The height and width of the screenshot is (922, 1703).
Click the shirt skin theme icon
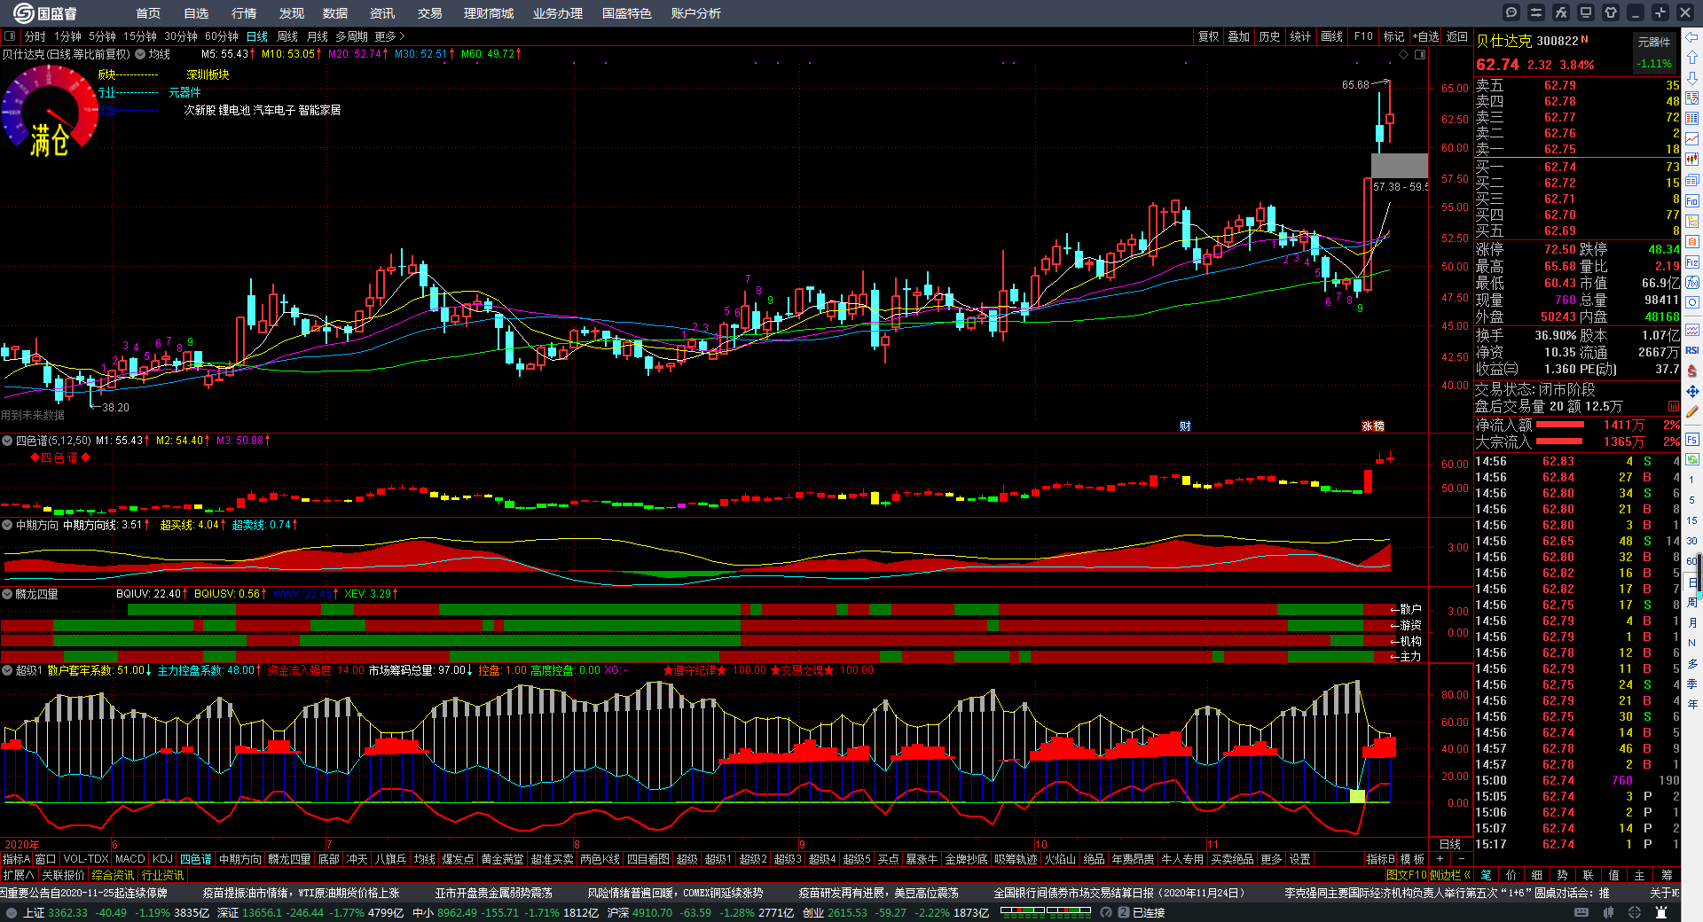(1611, 12)
